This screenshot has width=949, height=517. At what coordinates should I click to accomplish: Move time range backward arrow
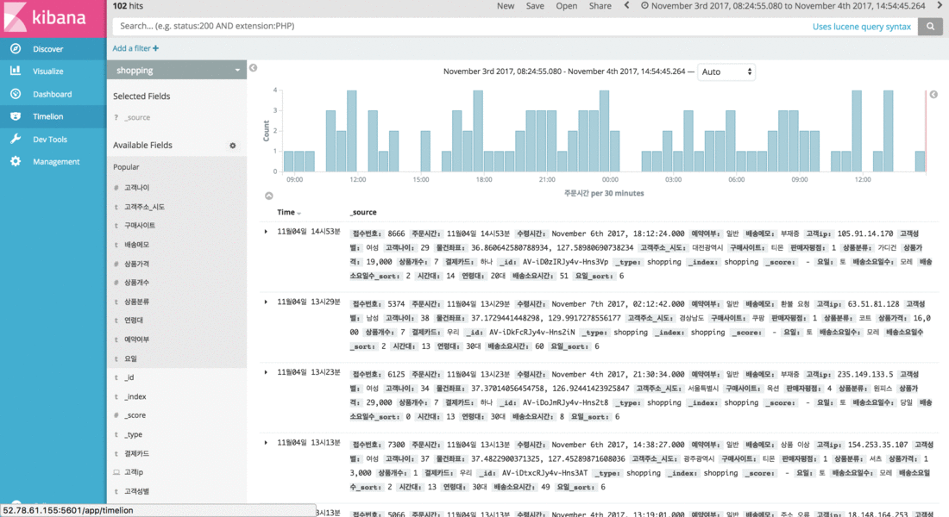(626, 5)
